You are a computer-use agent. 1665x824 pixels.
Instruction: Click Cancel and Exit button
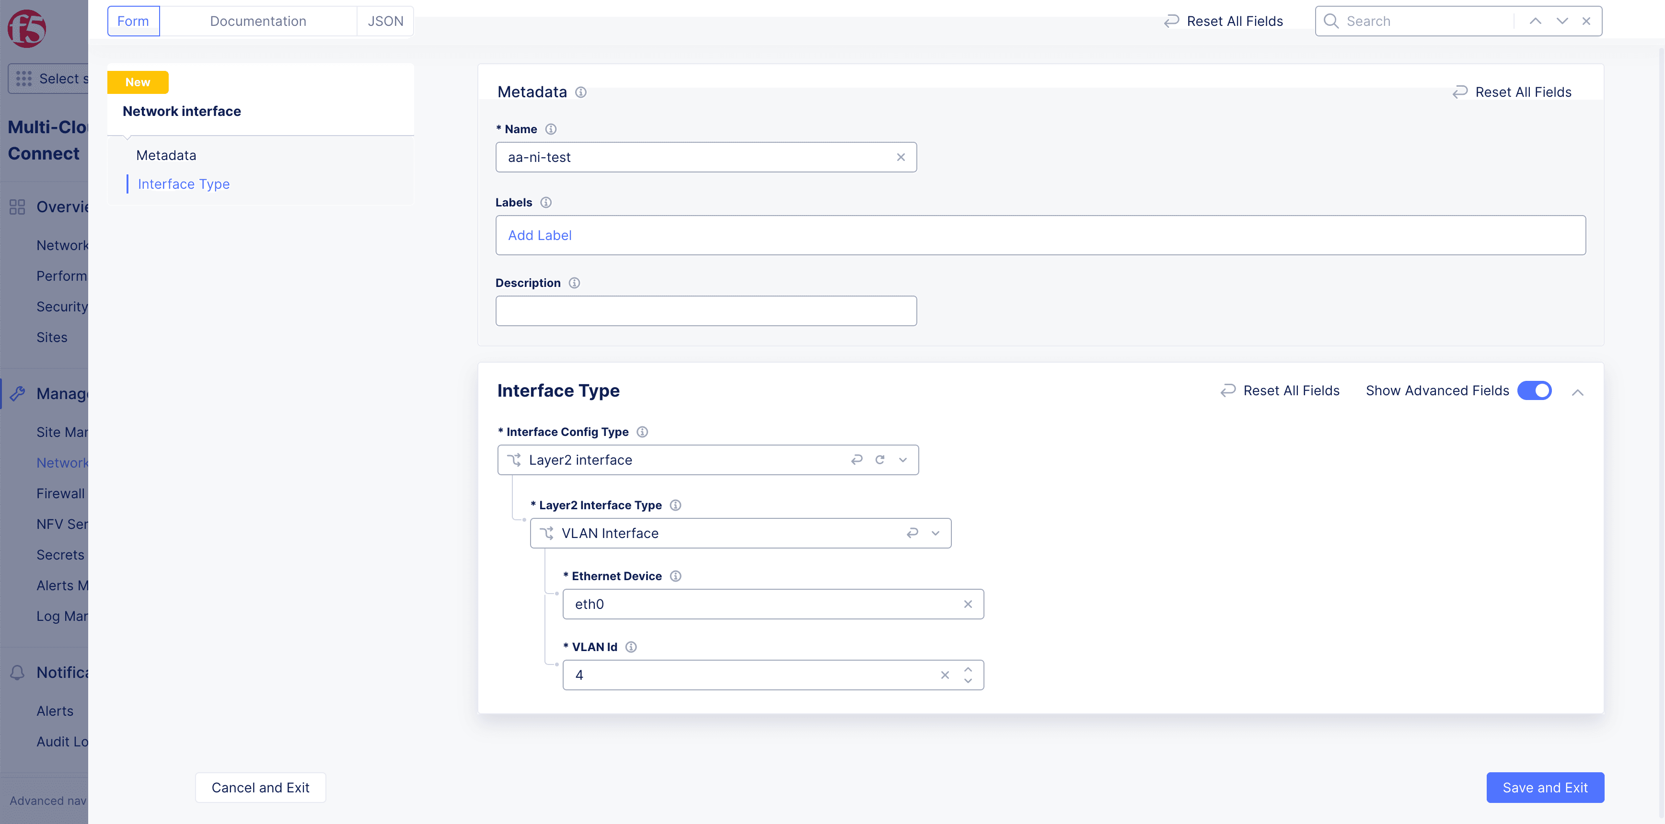click(260, 787)
